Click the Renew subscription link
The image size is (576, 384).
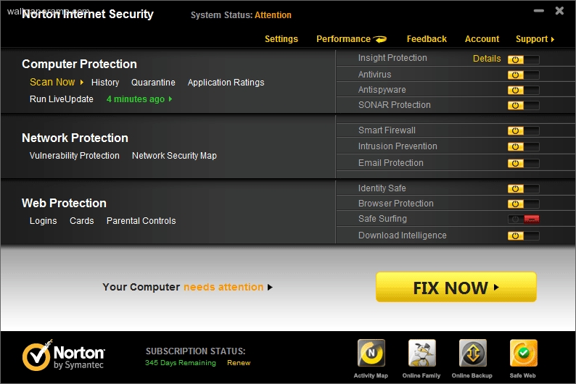click(x=239, y=363)
